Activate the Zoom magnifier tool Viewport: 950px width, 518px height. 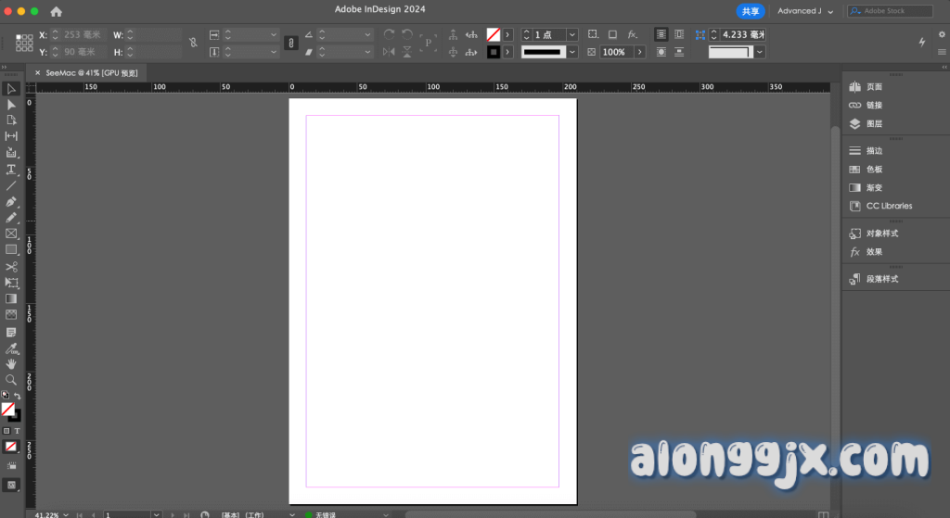(11, 380)
